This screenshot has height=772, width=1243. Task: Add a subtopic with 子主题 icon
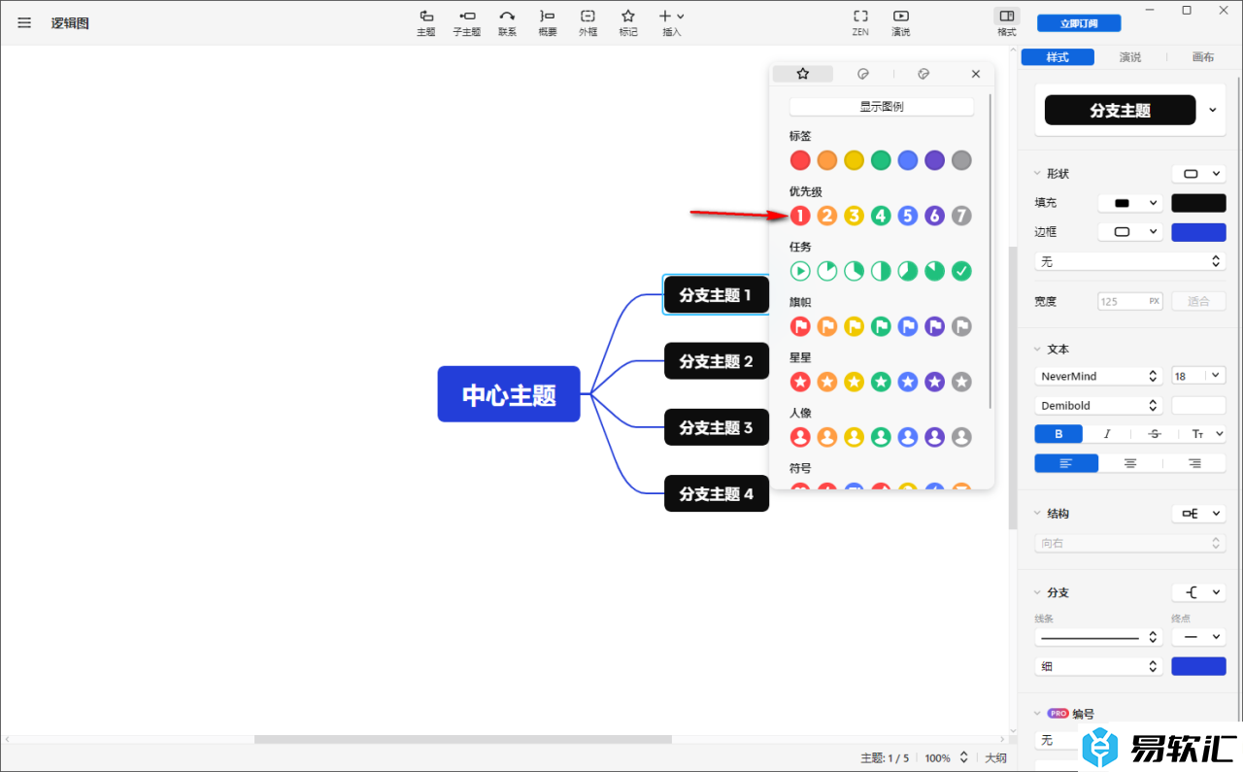coord(467,23)
